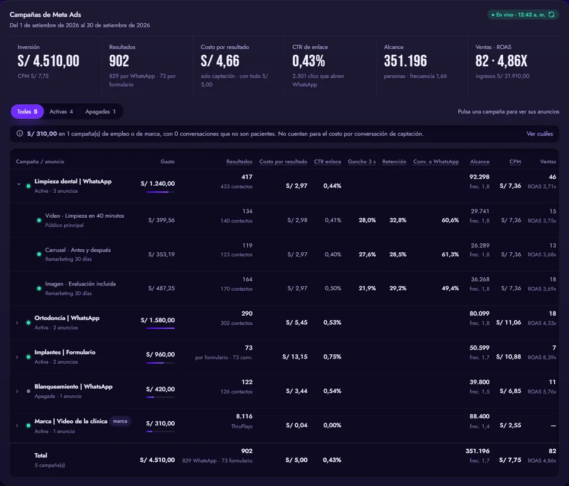Click the Carrusel · Antes y después ad name
The image size is (569, 486).
tap(78, 250)
